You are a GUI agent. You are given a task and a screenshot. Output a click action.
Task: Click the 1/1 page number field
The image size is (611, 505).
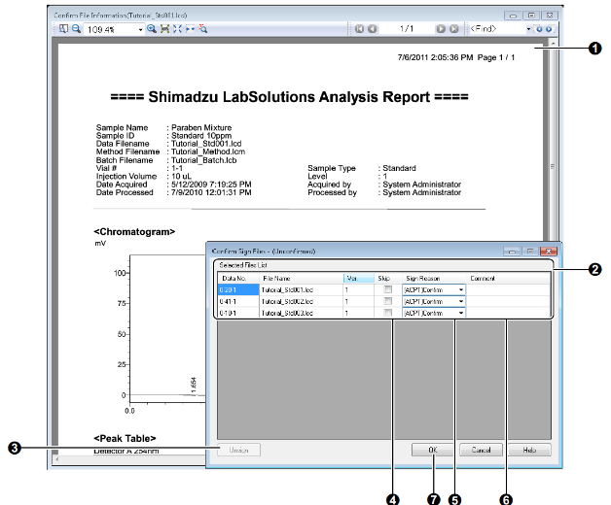[x=407, y=29]
